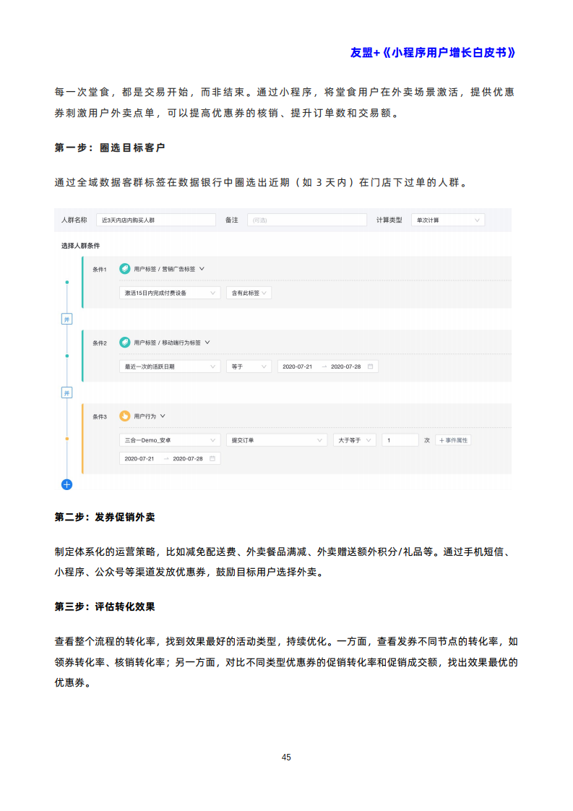Click the 条件2 label
The image size is (573, 811).
(x=99, y=343)
